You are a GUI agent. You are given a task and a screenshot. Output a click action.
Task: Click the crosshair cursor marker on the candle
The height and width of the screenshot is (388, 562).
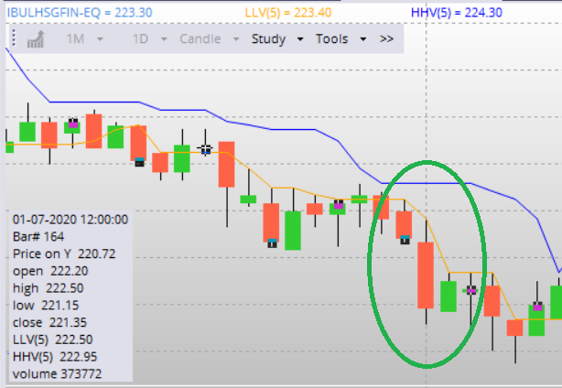point(205,148)
